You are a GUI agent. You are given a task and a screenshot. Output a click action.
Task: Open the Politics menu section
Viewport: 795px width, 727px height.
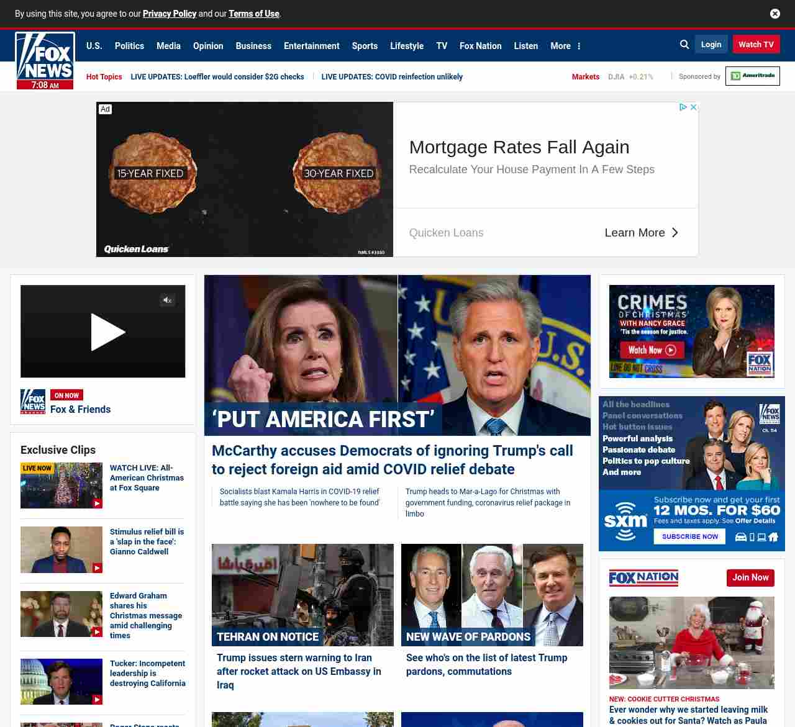pyautogui.click(x=129, y=46)
